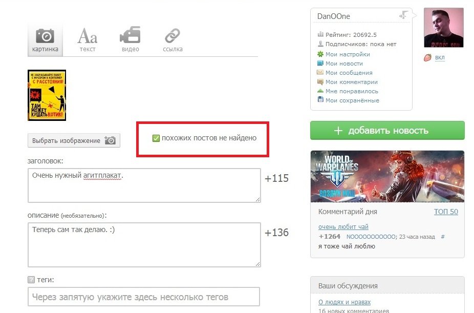Image resolution: width=474 pixels, height=313 pixels.
Task: Click the question mark icon beside теги
Action: click(x=31, y=280)
